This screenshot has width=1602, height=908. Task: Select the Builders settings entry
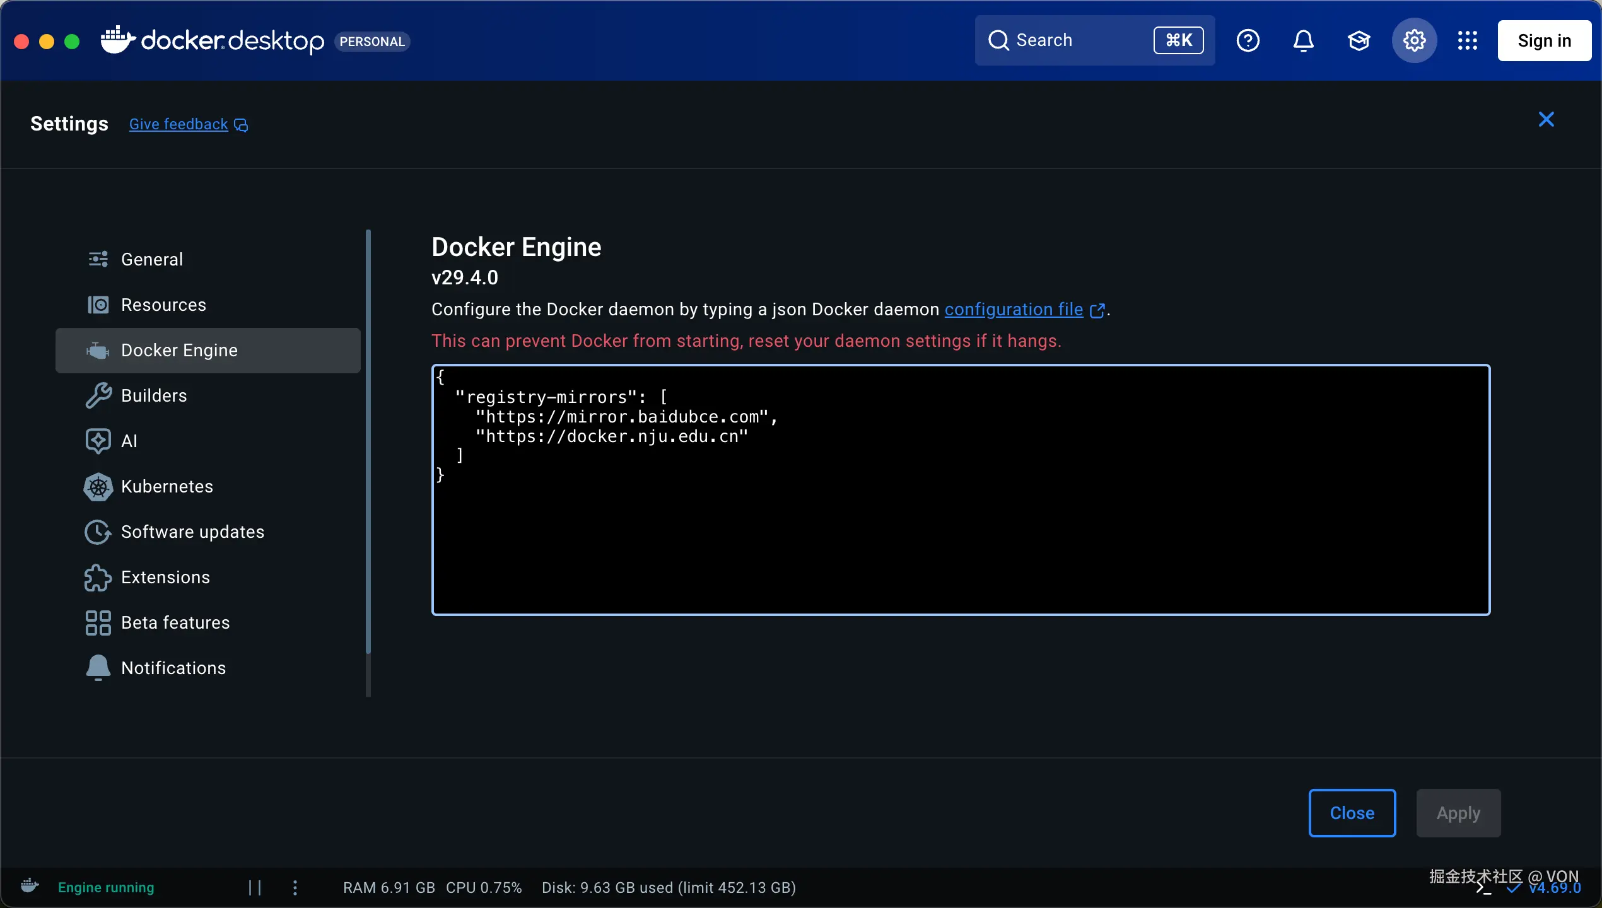[x=154, y=395]
